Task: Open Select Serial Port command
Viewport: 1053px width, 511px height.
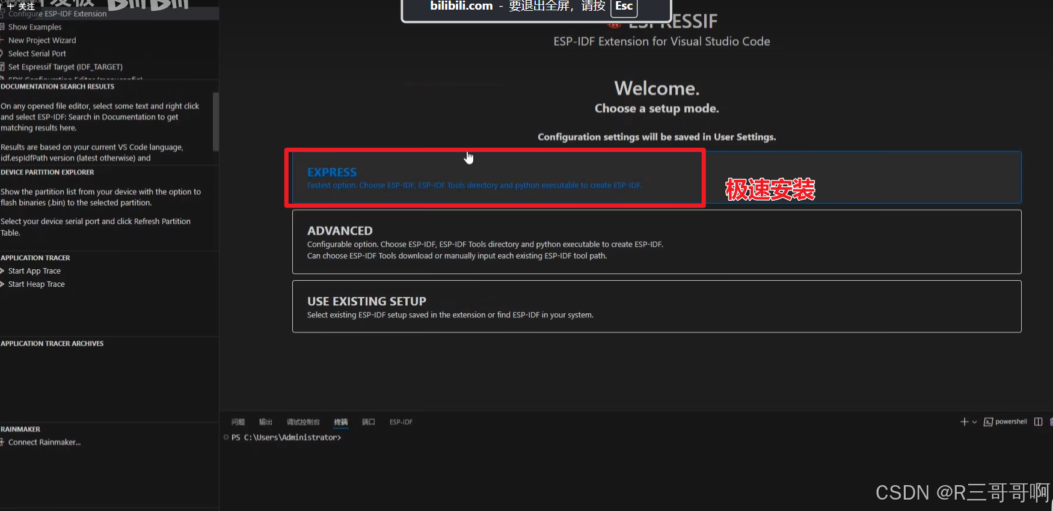Action: tap(37, 54)
